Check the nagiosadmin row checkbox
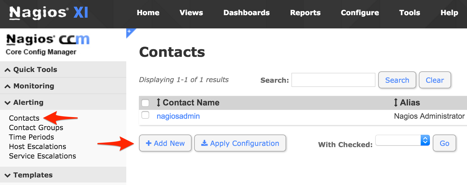Screen dimensions: 467x185 [145, 116]
